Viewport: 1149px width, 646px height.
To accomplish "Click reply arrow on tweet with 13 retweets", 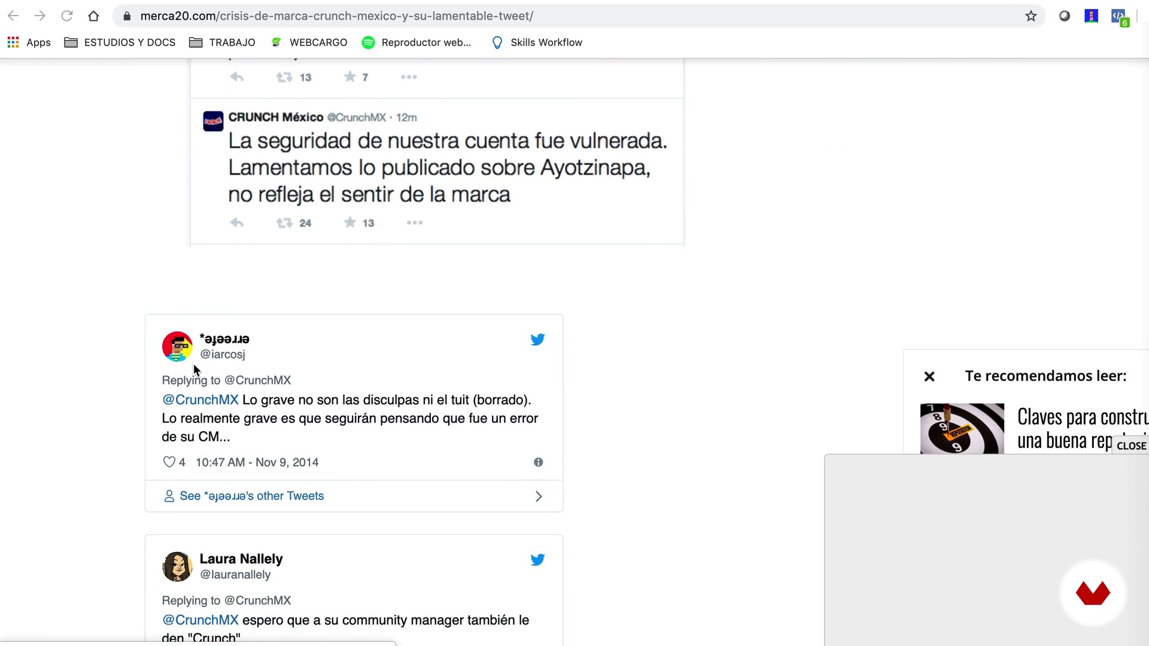I will 237,77.
